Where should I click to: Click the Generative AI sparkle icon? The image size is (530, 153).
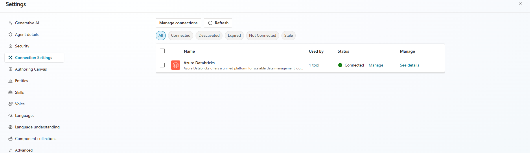(x=10, y=23)
